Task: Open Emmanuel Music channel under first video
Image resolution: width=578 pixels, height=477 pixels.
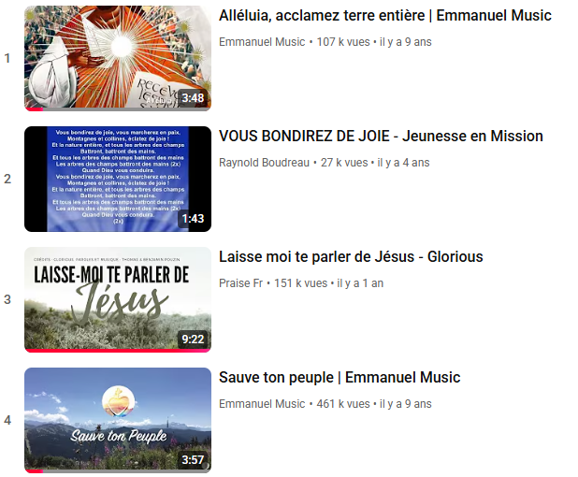Action: [x=262, y=42]
